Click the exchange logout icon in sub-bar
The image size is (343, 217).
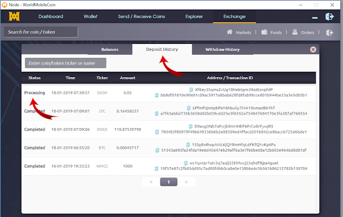330,33
